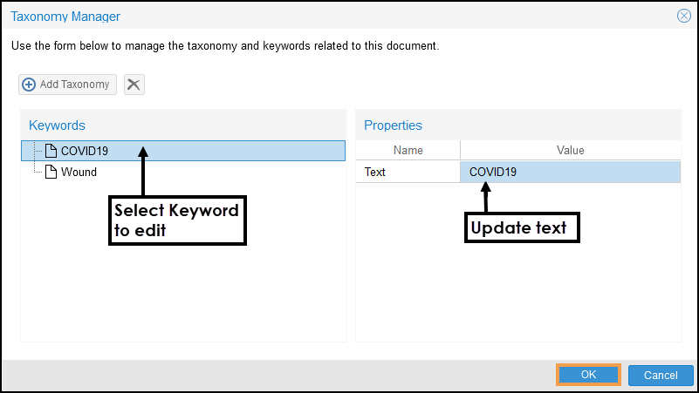
Task: Click the Value column header
Action: click(570, 151)
